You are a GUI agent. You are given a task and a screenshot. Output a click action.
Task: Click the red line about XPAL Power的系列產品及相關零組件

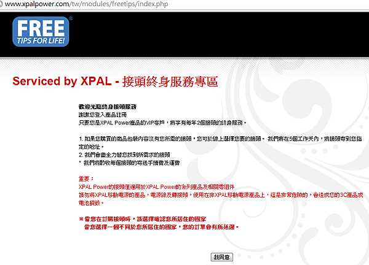coord(156,187)
